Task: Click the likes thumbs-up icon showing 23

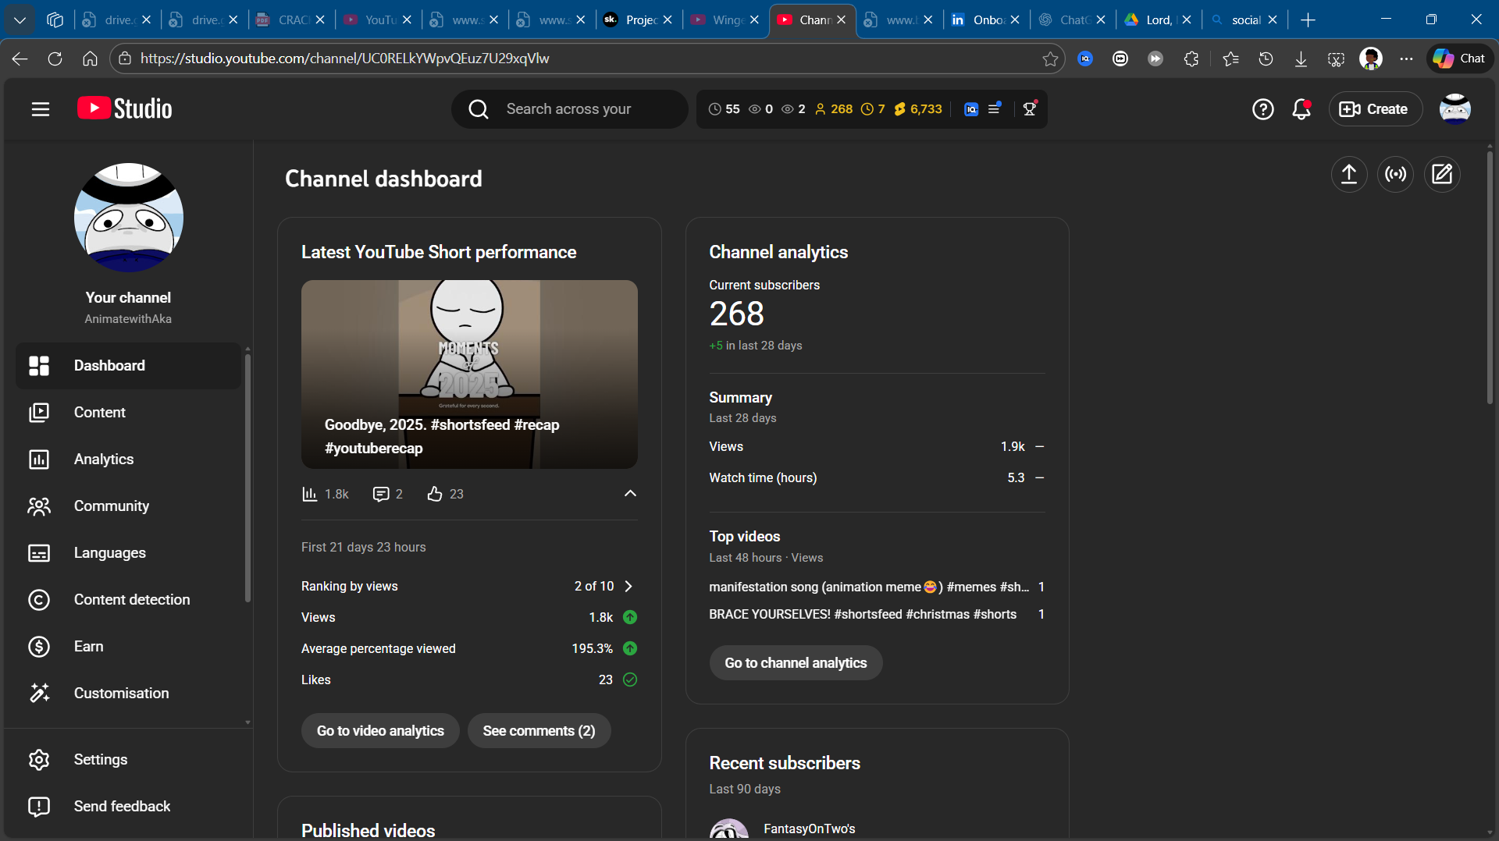Action: [435, 494]
